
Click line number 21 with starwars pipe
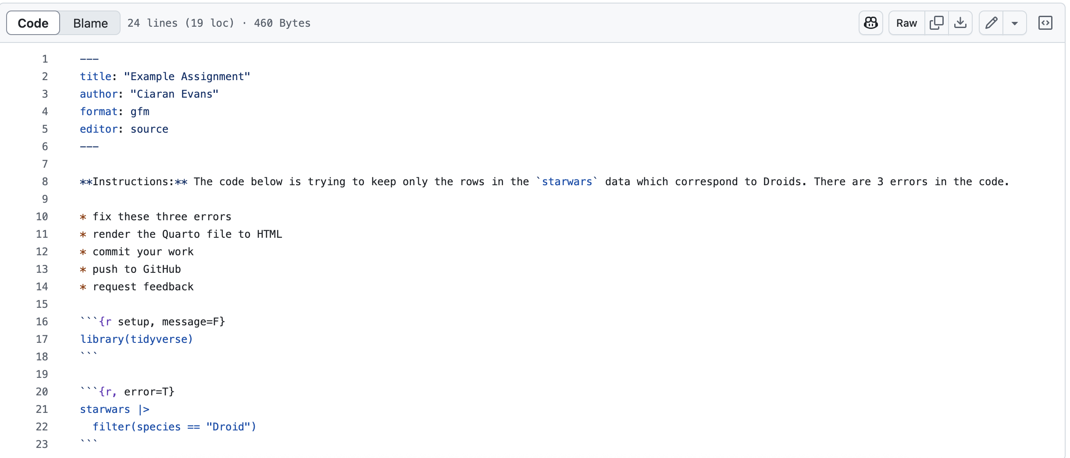click(42, 409)
